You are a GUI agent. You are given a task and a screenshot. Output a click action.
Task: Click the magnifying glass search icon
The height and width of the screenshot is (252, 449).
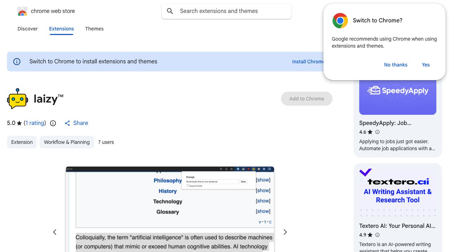coord(170,11)
